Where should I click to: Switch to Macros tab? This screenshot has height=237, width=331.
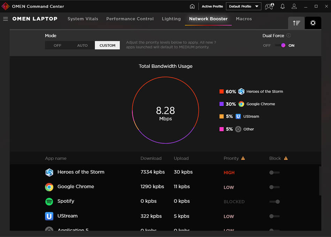point(244,19)
